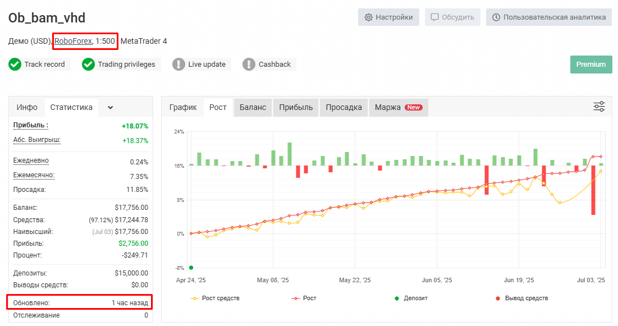Click the Trading privileges checkmark icon

(88, 65)
